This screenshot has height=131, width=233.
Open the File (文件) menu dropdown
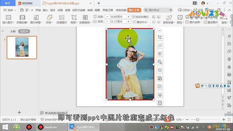10,10
